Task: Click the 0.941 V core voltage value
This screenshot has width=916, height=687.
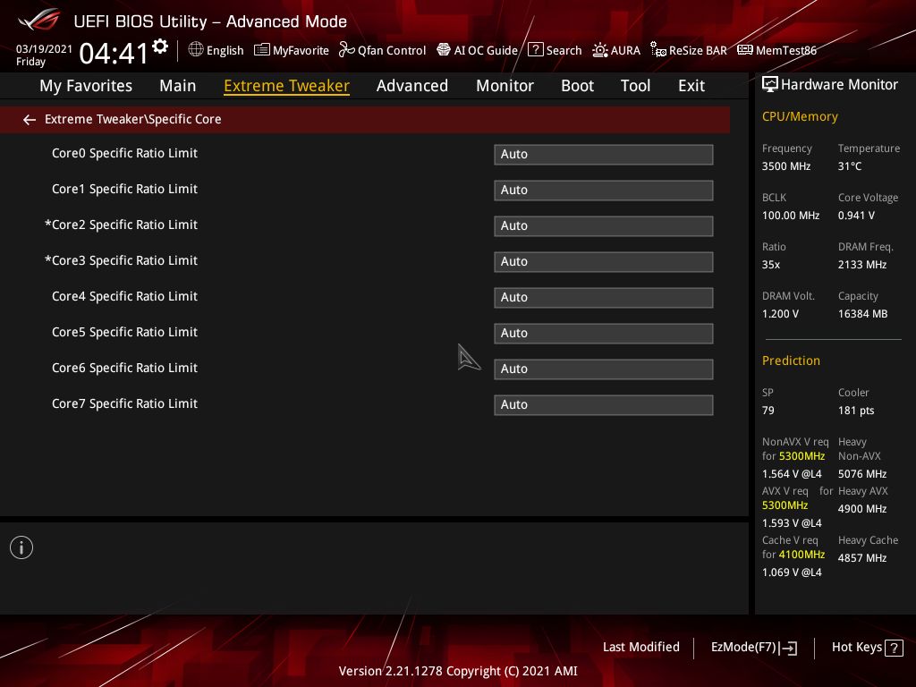Action: [856, 216]
